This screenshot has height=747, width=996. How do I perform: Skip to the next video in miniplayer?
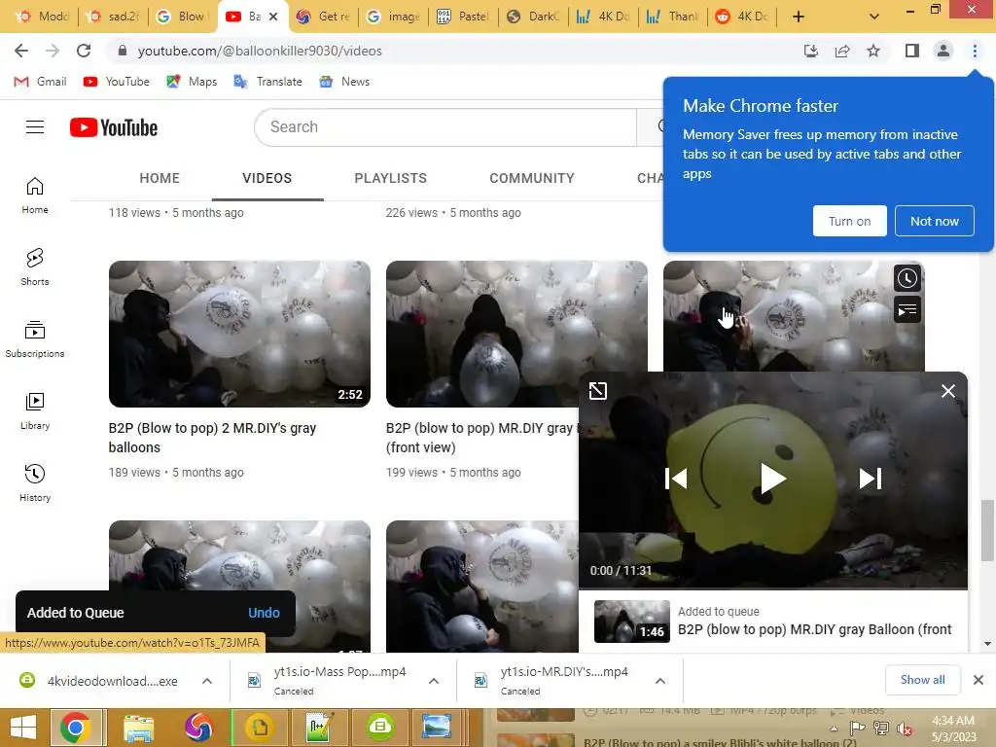pyautogui.click(x=871, y=479)
